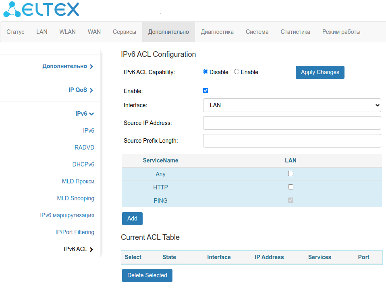Go to the Диагностика tab
The height and width of the screenshot is (289, 386).
217,32
